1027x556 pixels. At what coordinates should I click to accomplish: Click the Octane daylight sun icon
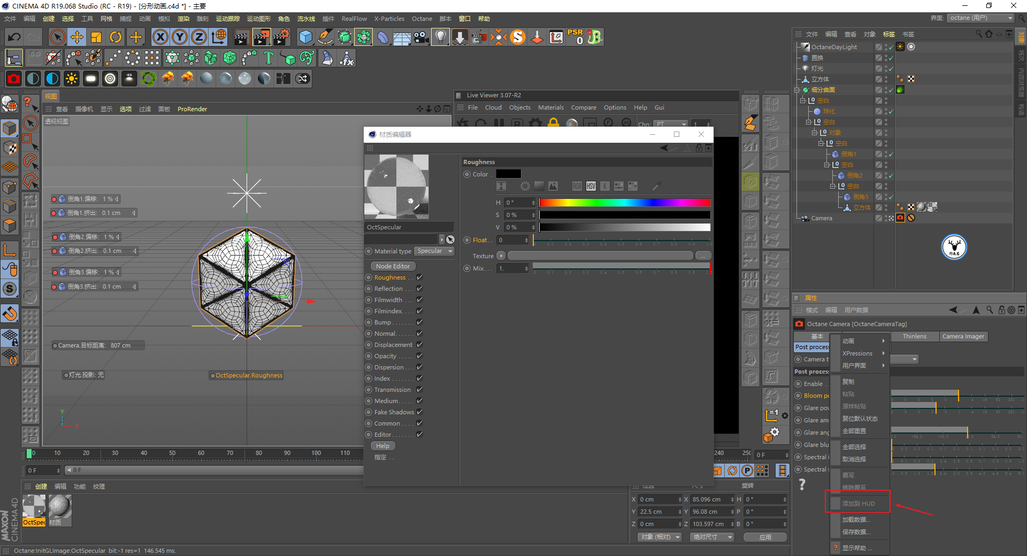coord(71,79)
